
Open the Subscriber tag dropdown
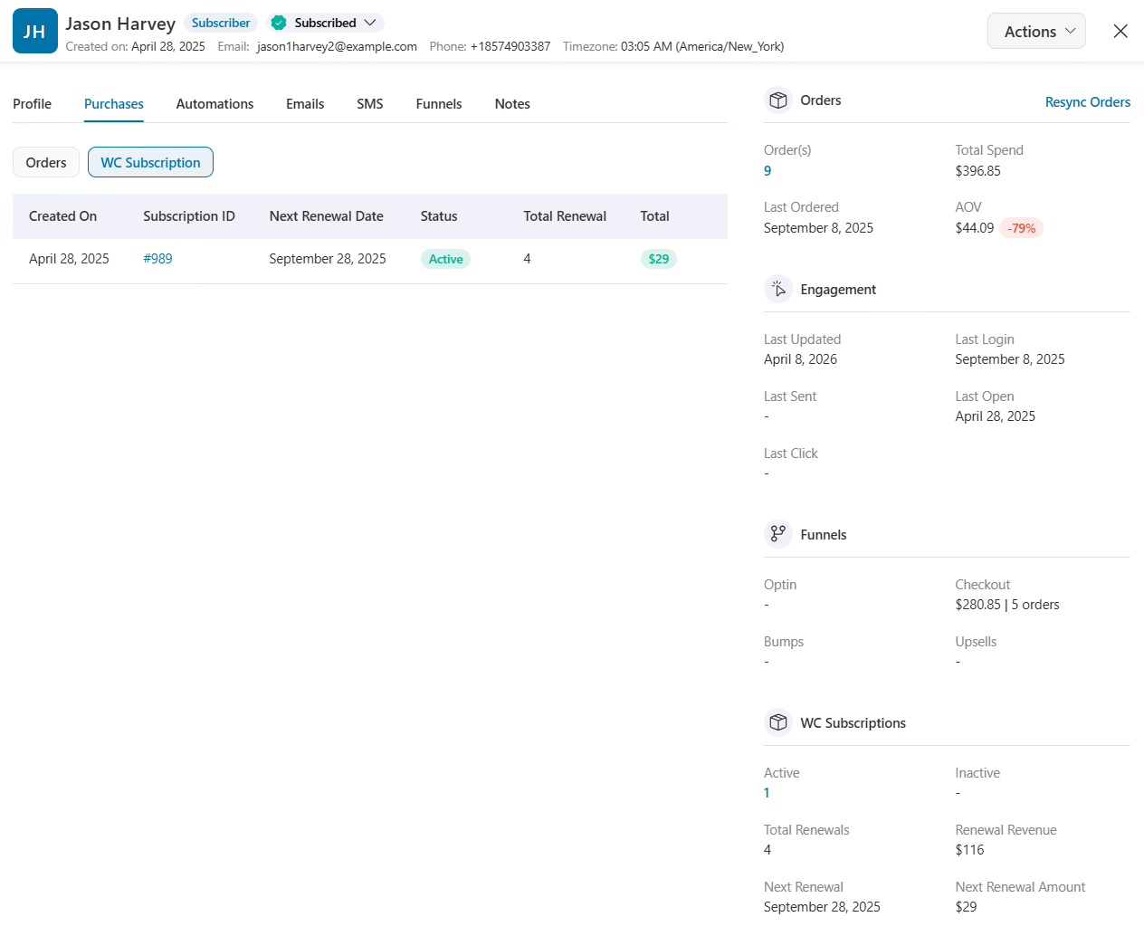(x=221, y=22)
